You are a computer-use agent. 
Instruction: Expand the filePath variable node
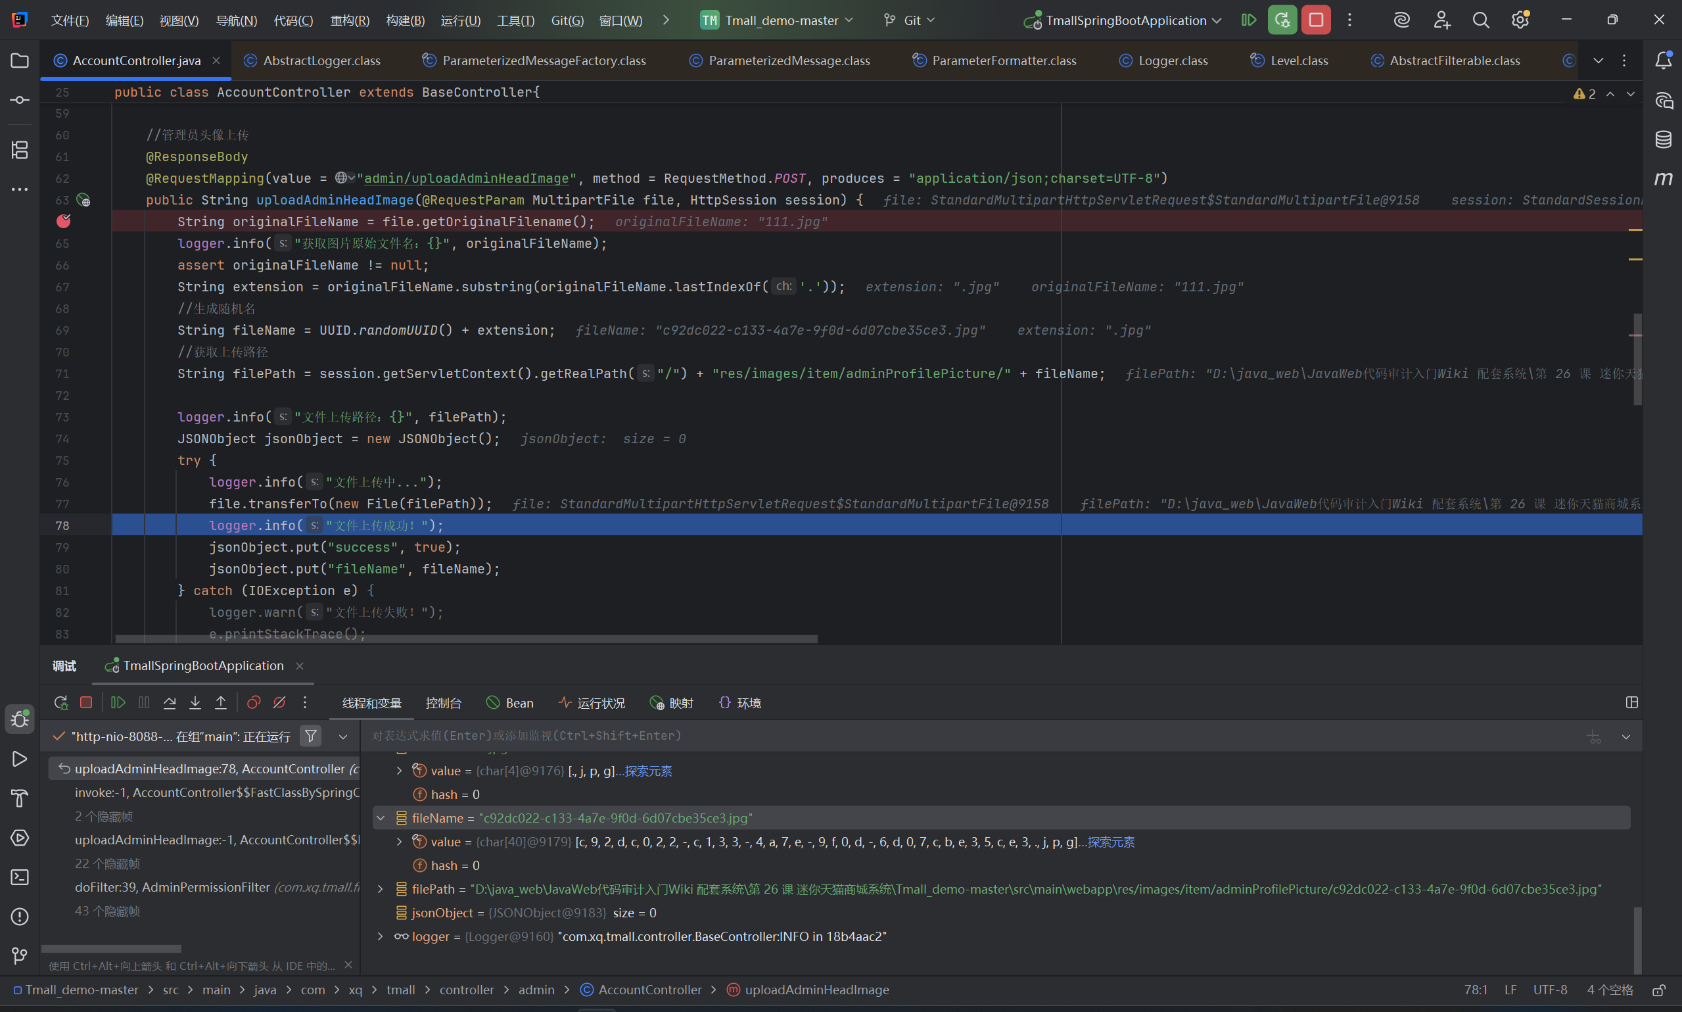pyautogui.click(x=381, y=889)
